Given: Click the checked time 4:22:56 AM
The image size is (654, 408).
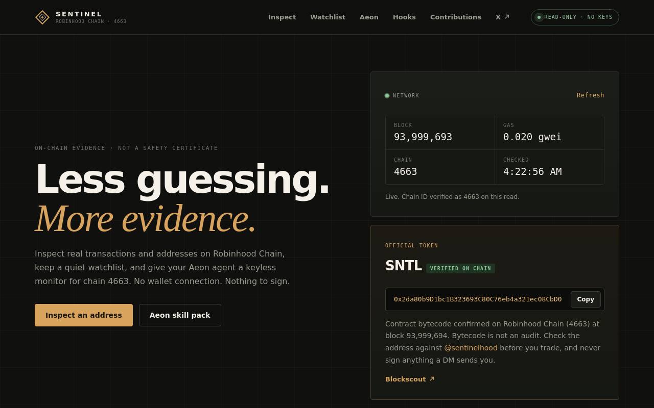Looking at the screenshot, I should (532, 171).
